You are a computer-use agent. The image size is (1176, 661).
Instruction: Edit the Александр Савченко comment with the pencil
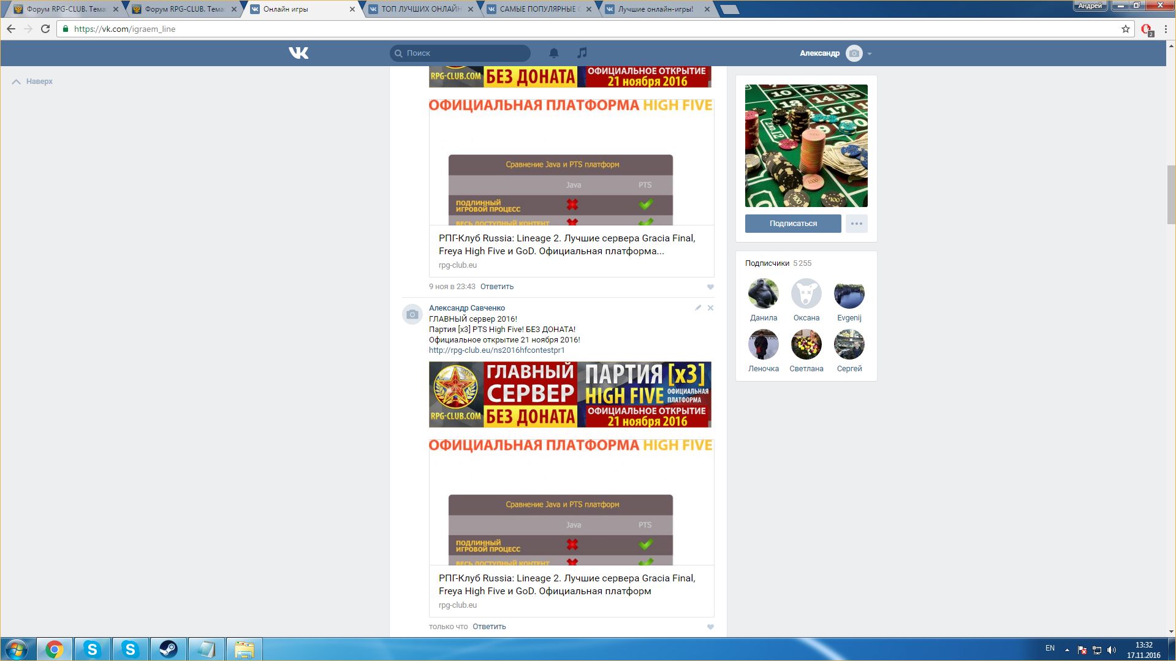coord(698,308)
